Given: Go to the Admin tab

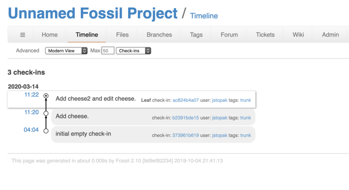Looking at the screenshot, I should 330,35.
